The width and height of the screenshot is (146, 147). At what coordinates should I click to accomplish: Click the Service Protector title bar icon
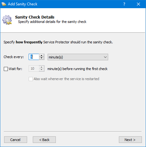[x=4, y=4]
